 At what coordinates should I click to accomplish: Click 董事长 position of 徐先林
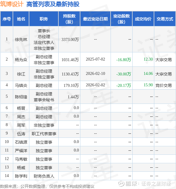coord(44,31)
